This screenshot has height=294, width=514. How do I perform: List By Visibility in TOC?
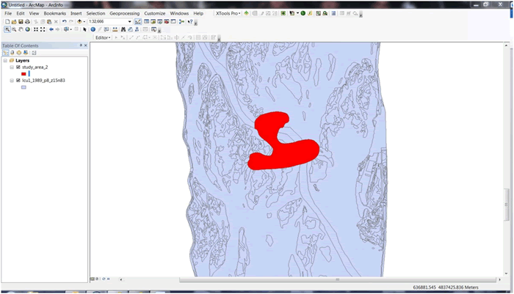(x=18, y=53)
